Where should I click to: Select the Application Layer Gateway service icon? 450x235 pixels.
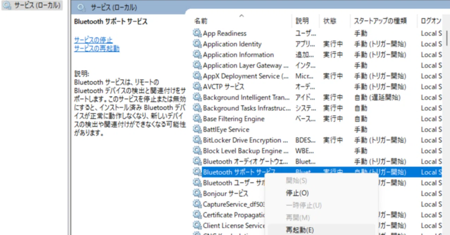[x=197, y=65]
